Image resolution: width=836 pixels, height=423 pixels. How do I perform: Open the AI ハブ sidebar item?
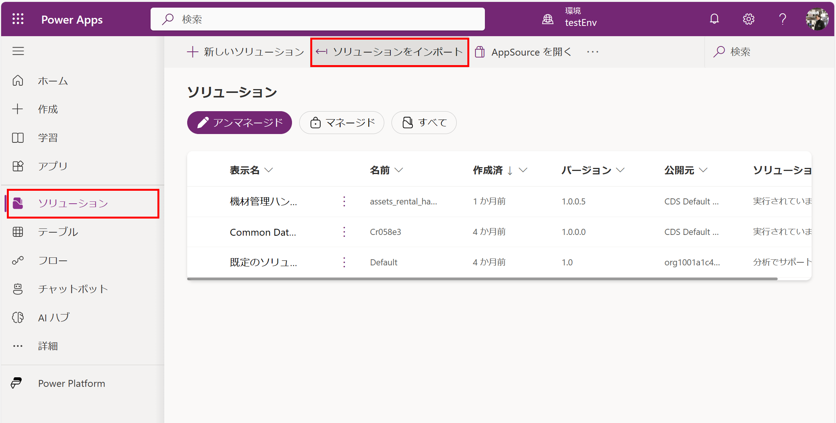point(53,318)
